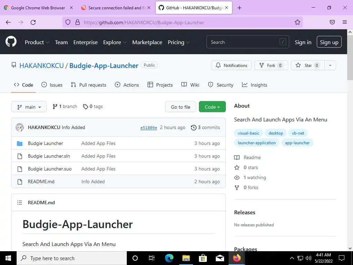353x265 pixels.
Task: Open the green Code dropdown
Action: click(x=212, y=107)
